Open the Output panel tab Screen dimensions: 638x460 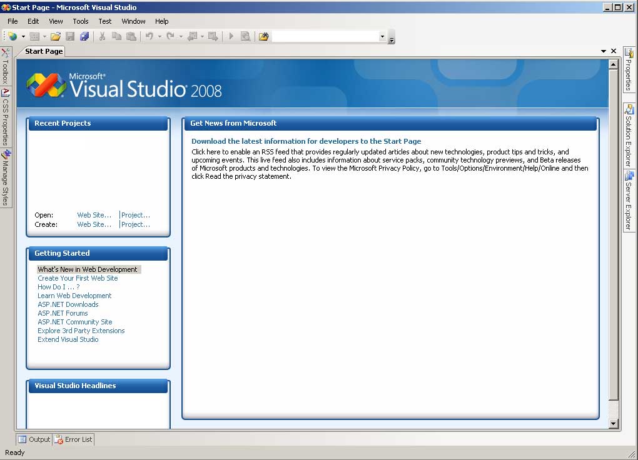click(x=34, y=439)
